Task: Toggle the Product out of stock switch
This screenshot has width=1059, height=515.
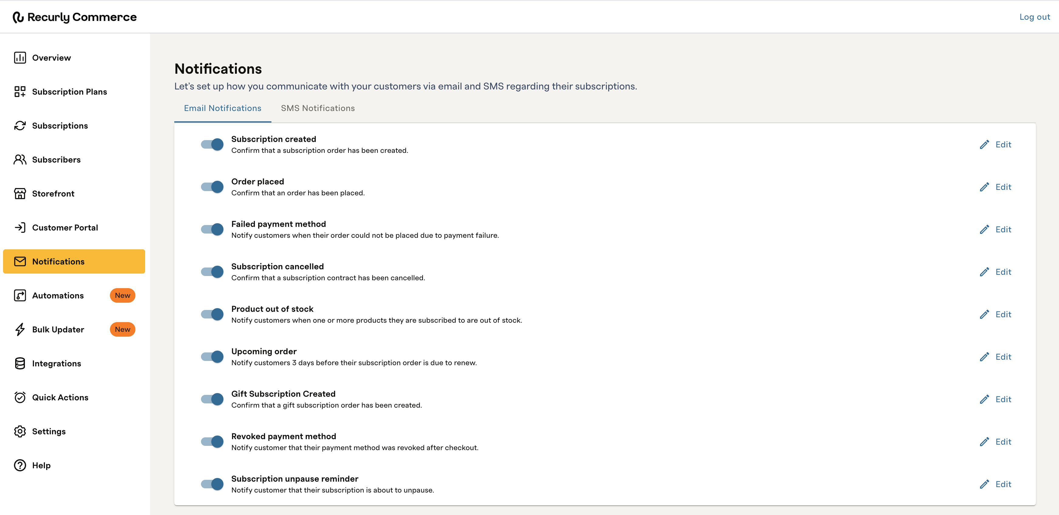Action: pyautogui.click(x=212, y=315)
